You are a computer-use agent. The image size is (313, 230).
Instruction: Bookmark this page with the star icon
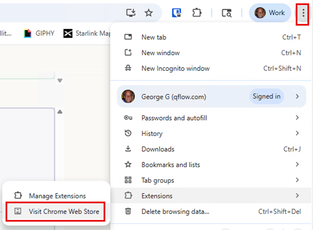coord(149,13)
